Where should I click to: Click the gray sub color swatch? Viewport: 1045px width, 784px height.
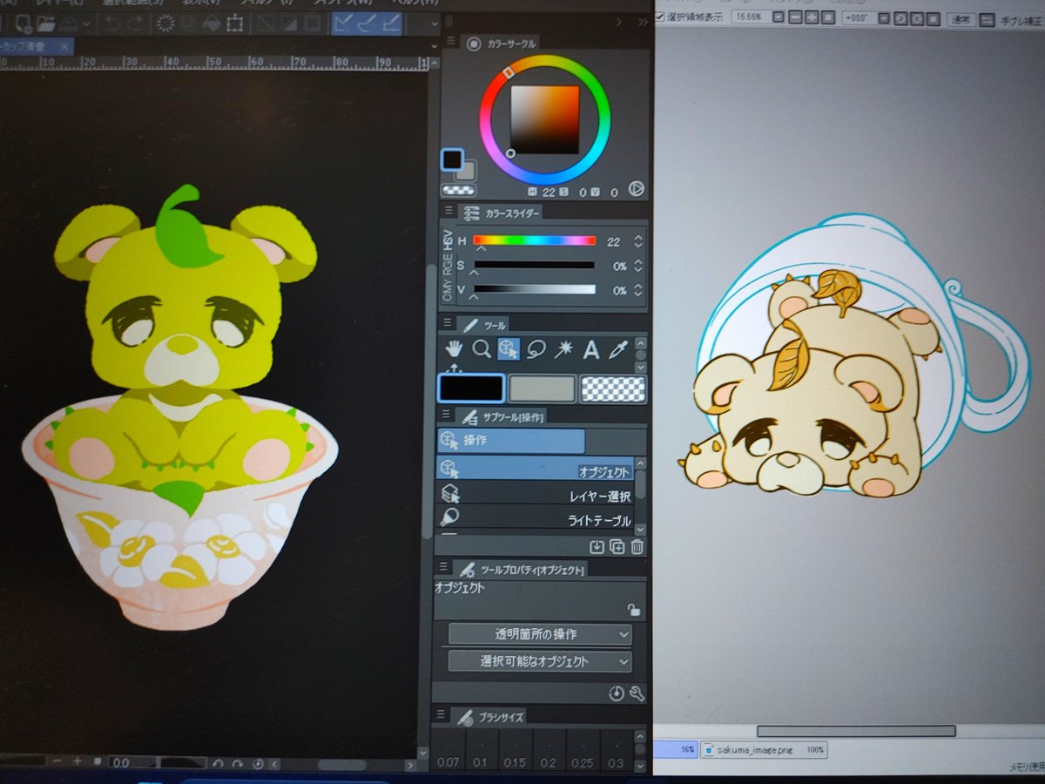[542, 388]
